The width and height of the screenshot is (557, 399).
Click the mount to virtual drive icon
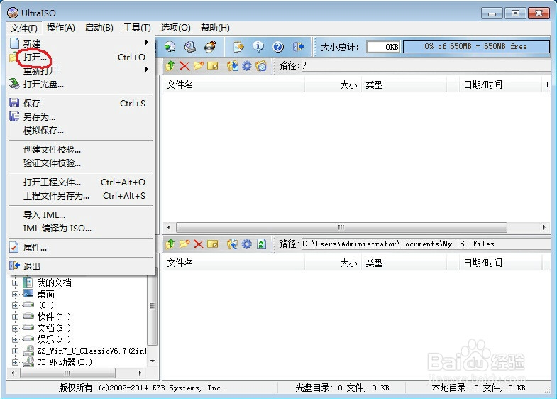[x=190, y=47]
